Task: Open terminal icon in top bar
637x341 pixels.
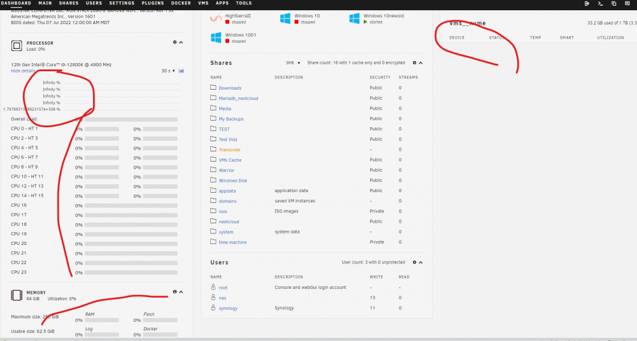Action: pyautogui.click(x=601, y=3)
